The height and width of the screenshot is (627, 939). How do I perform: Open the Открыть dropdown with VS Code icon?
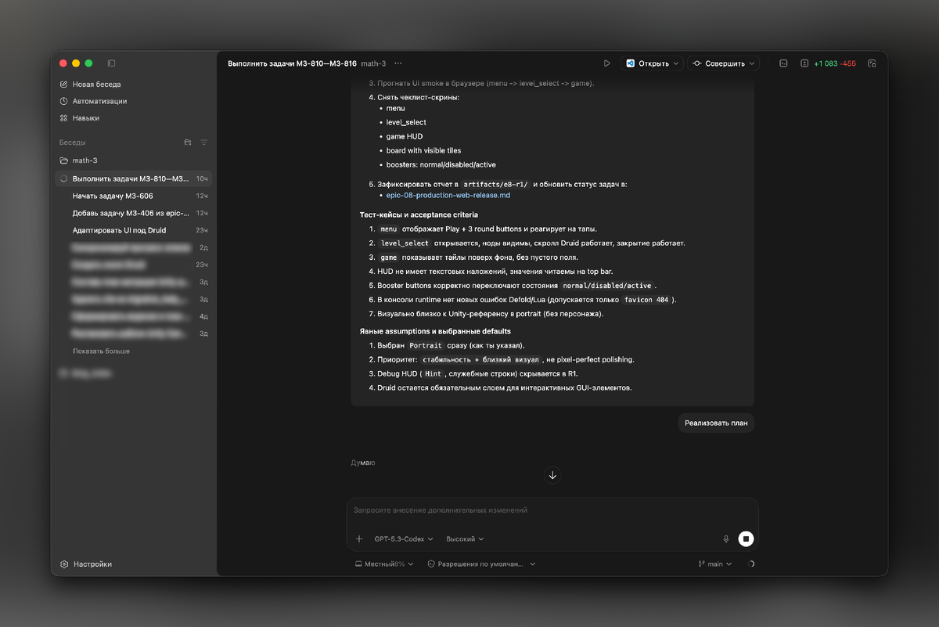click(x=653, y=63)
